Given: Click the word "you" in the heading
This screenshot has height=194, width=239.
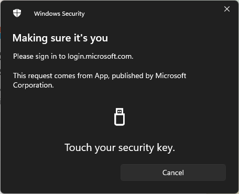Looking at the screenshot, I should [99, 39].
